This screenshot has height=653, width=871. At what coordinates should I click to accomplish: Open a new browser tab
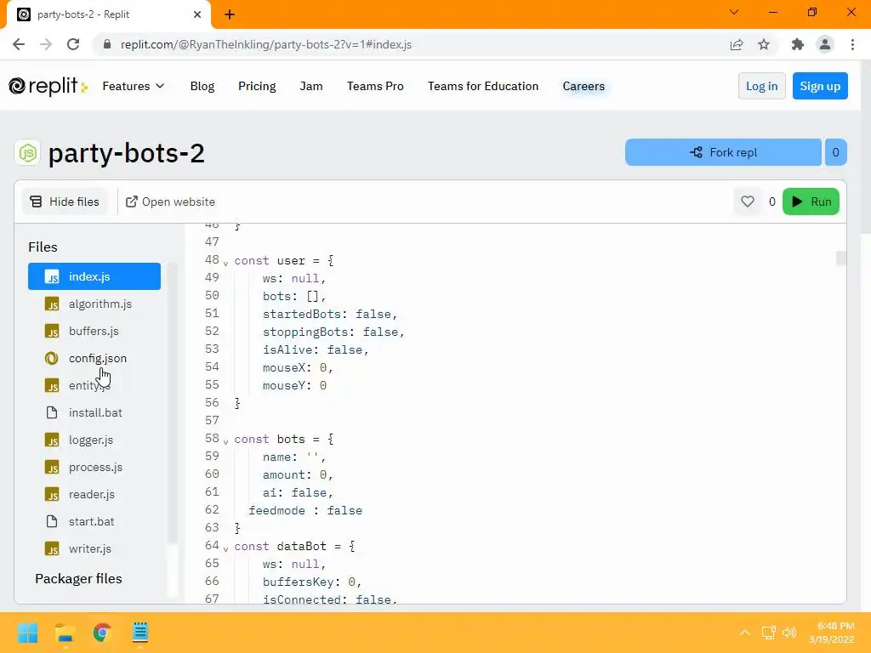point(230,14)
